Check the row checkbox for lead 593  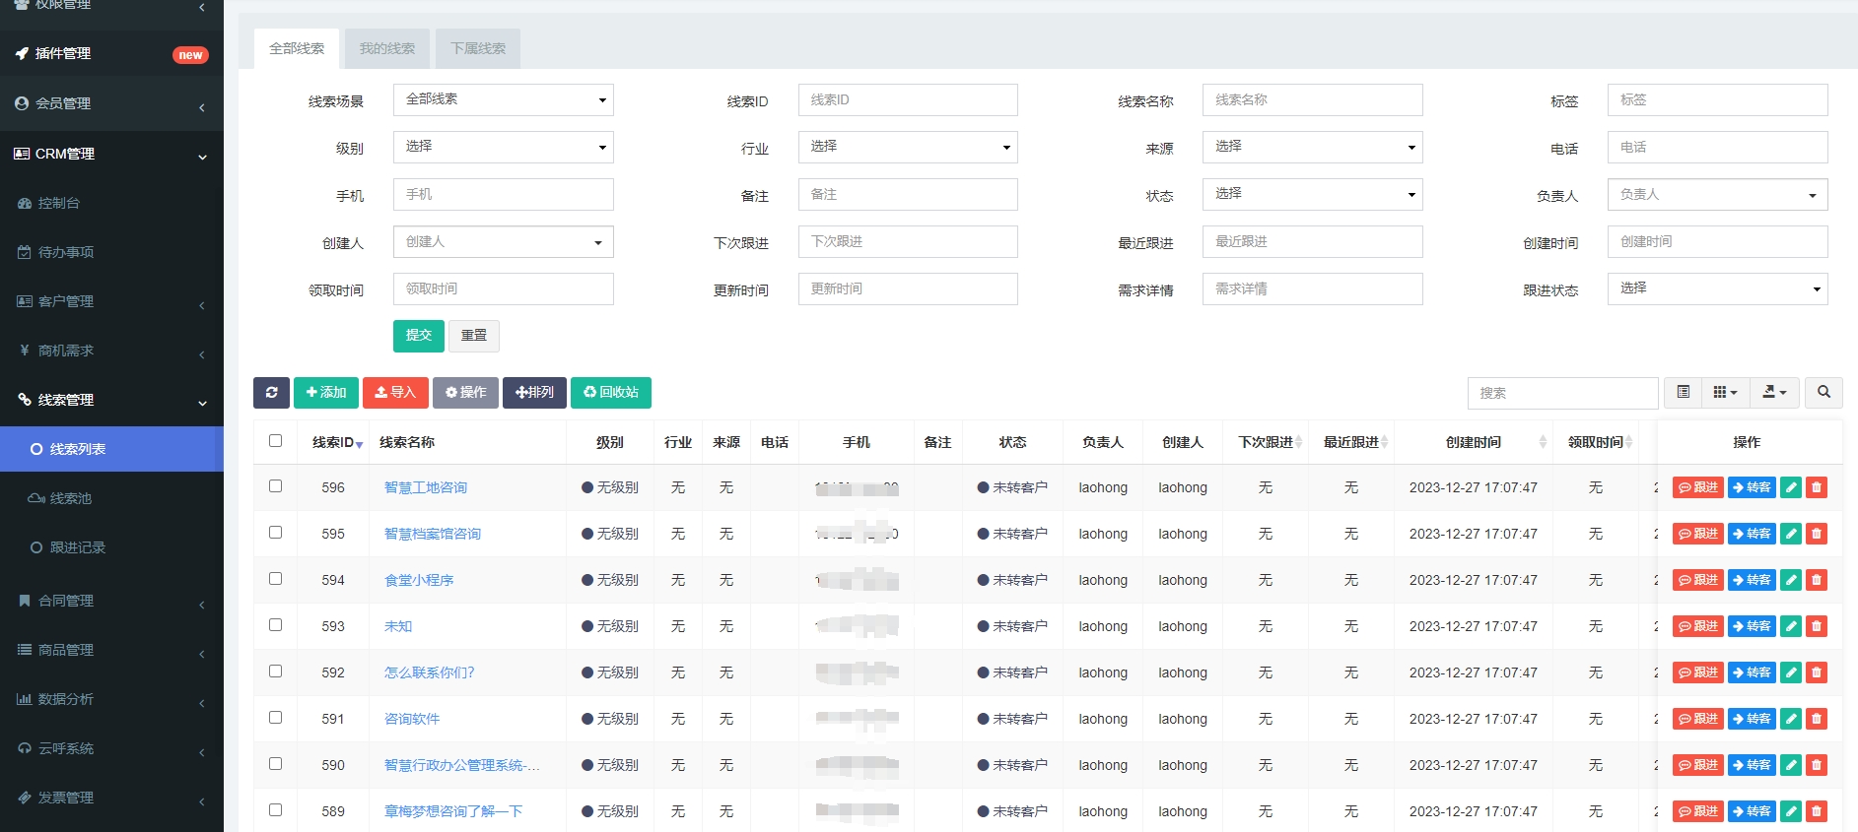(x=276, y=625)
